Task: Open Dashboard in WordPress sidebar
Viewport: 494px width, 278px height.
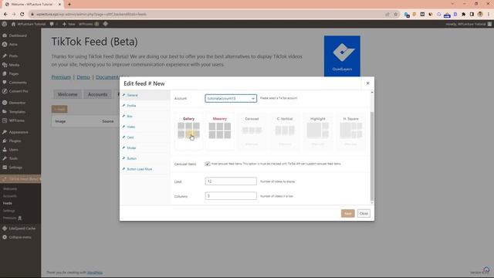Action: coord(18,36)
